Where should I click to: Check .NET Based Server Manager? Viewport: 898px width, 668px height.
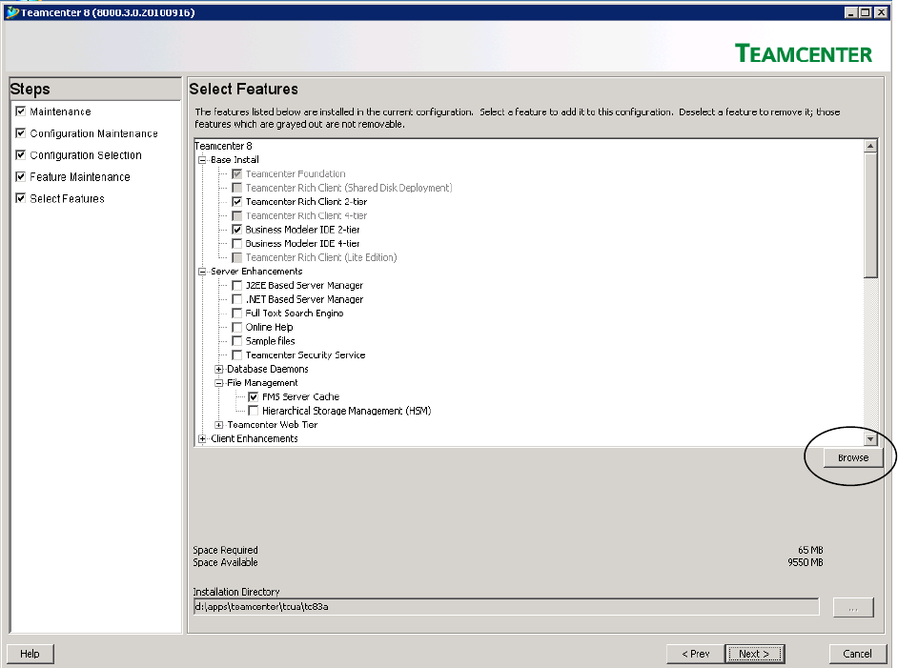coord(236,299)
